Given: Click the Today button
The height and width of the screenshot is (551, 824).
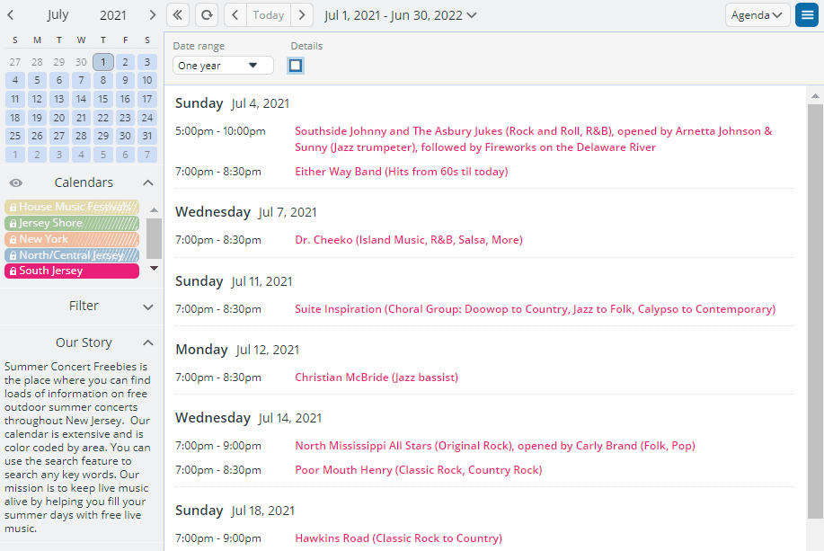Looking at the screenshot, I should pos(268,15).
